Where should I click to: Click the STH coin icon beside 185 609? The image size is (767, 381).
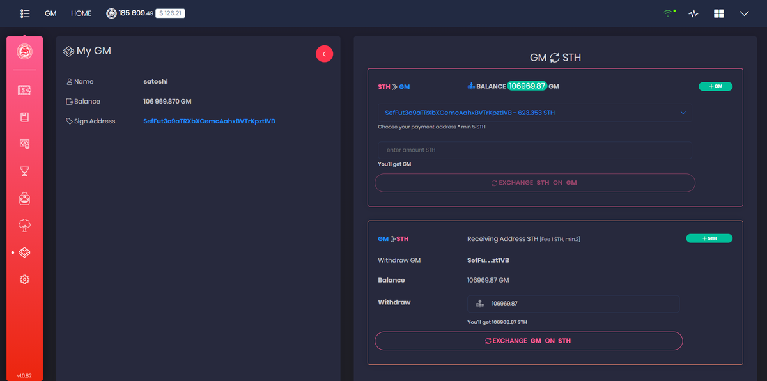tap(111, 13)
